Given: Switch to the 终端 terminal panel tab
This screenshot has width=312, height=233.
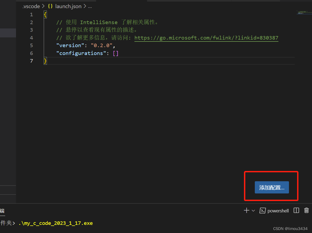Looking at the screenshot, I should pos(2,211).
